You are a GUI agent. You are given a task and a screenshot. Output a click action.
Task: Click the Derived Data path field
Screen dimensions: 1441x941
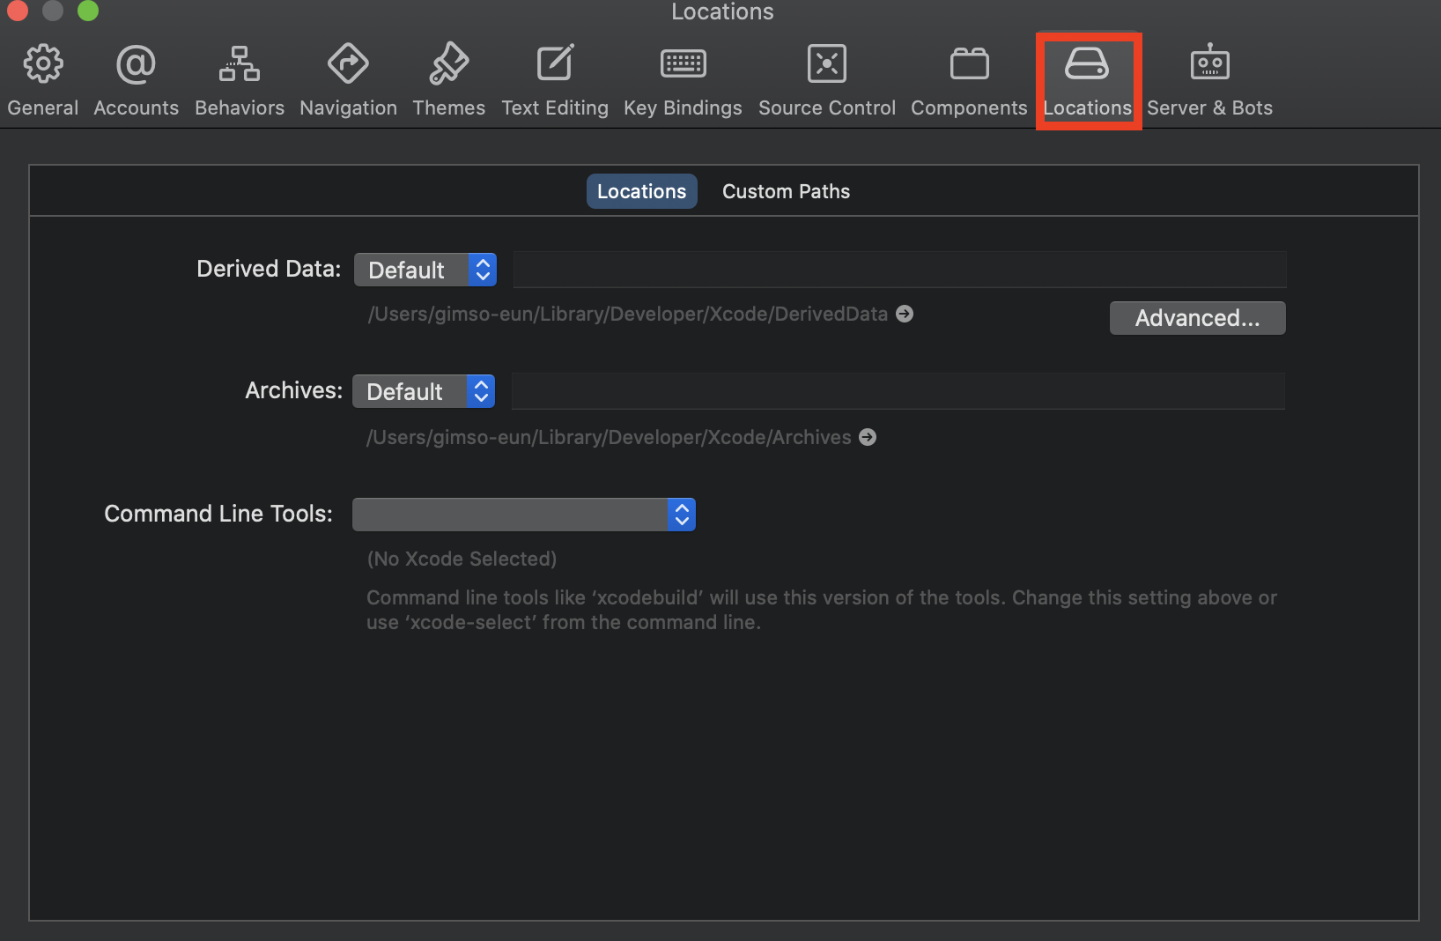(899, 270)
